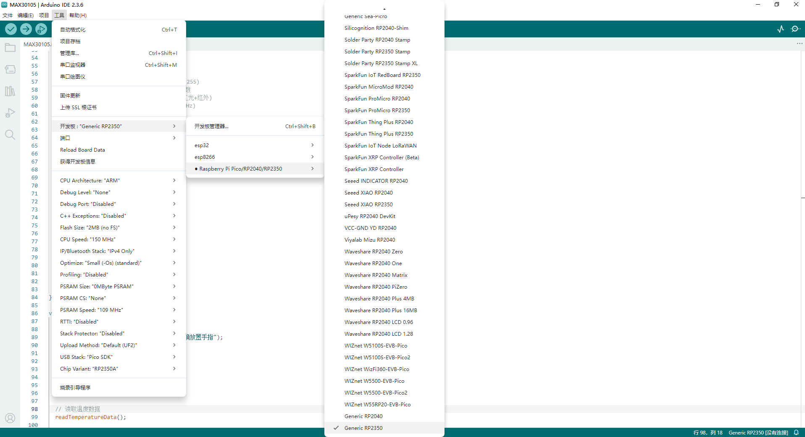805x437 pixels.
Task: Open the Debug sidebar panel icon
Action: pos(10,113)
